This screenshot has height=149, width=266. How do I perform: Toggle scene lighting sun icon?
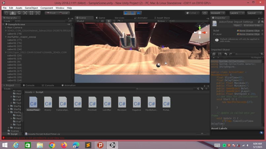(109, 21)
